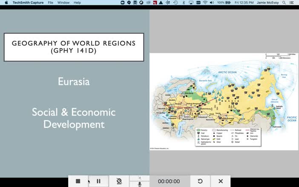Image resolution: width=299 pixels, height=187 pixels.
Task: Click the ARCTIC OCEAN label on map
Action: tap(227, 72)
